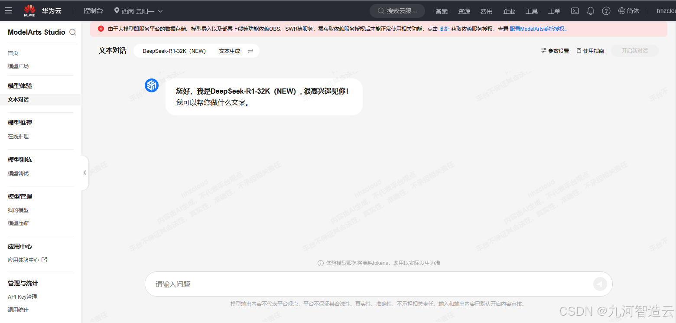Click the token usage info icon
This screenshot has height=323, width=676.
[321, 263]
